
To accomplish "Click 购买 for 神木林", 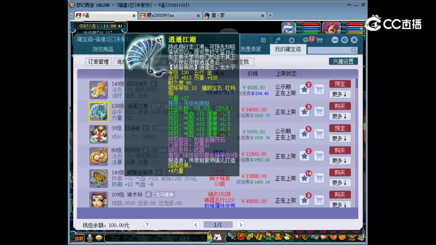I will point(340,194).
